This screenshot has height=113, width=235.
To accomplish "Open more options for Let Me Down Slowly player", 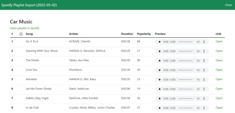I will (x=204, y=89).
